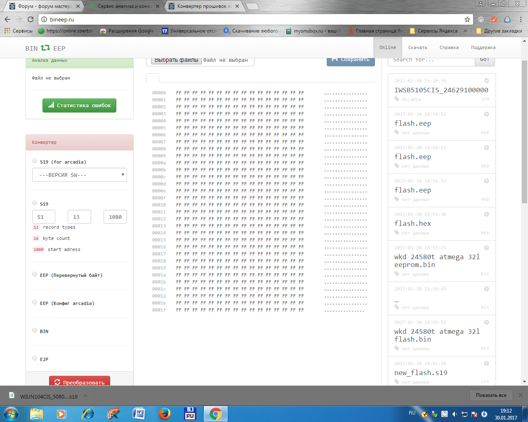Click the Выбрать файлы button
The height and width of the screenshot is (422, 528).
(x=177, y=60)
